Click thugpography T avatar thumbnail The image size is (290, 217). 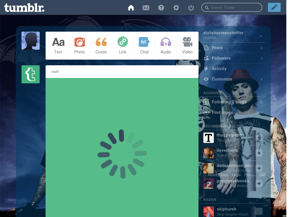[x=208, y=138]
